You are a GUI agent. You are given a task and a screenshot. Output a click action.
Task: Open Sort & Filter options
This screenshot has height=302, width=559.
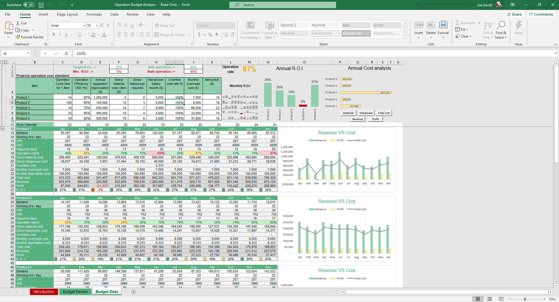tap(488, 30)
